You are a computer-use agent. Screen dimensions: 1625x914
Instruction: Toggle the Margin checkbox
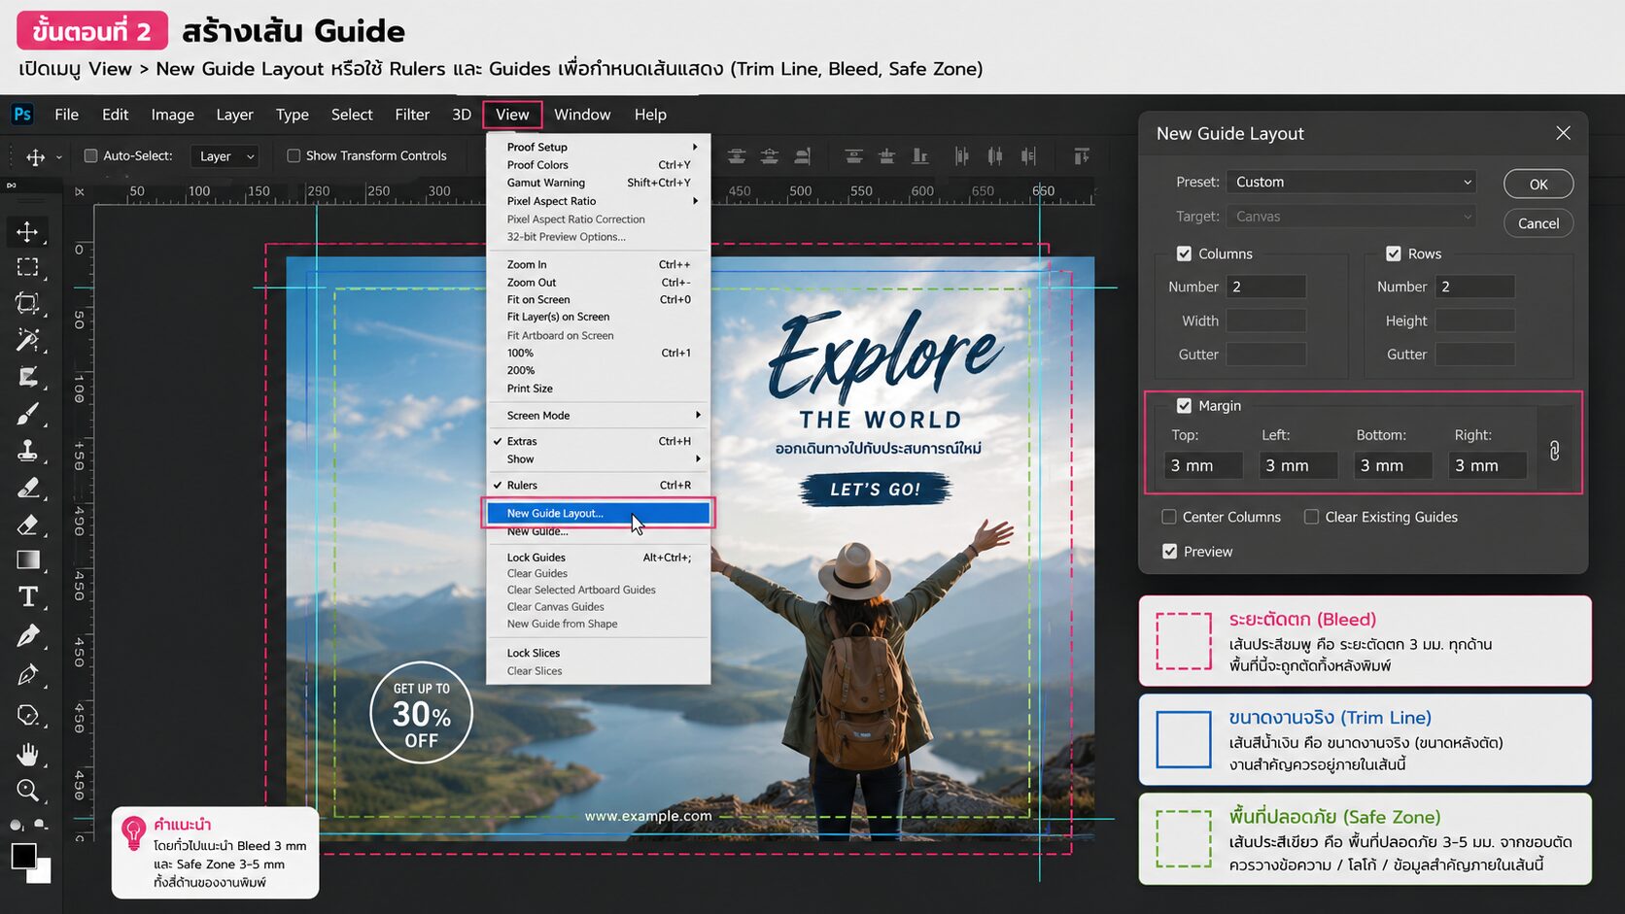(x=1184, y=406)
